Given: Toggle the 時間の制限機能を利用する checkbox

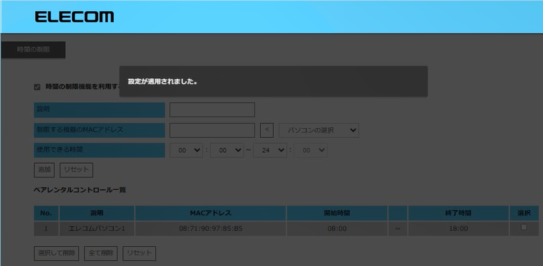Looking at the screenshot, I should pyautogui.click(x=37, y=87).
